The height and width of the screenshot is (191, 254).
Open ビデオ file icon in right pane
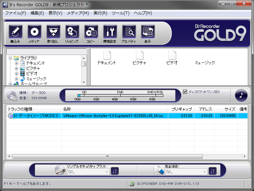coord(172,55)
